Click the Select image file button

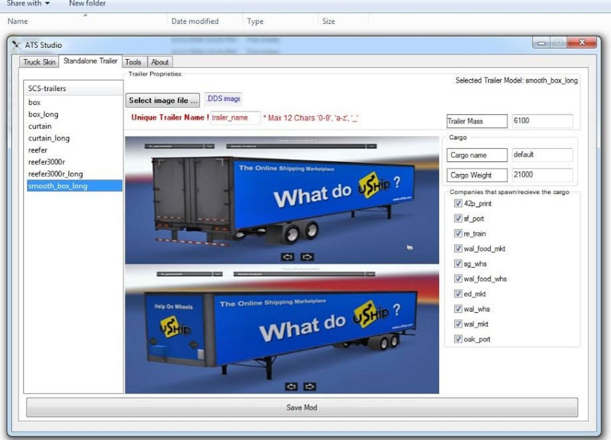click(162, 100)
